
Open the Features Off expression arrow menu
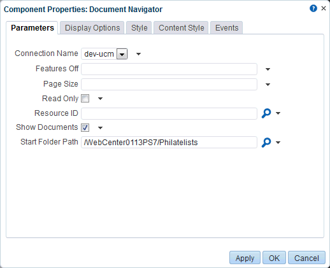click(268, 69)
